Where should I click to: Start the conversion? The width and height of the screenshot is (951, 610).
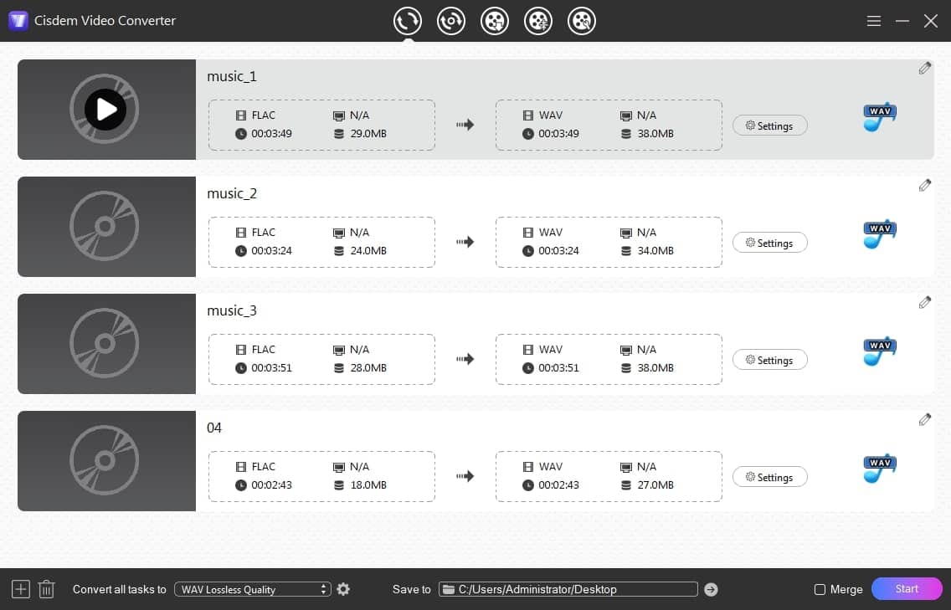click(907, 589)
